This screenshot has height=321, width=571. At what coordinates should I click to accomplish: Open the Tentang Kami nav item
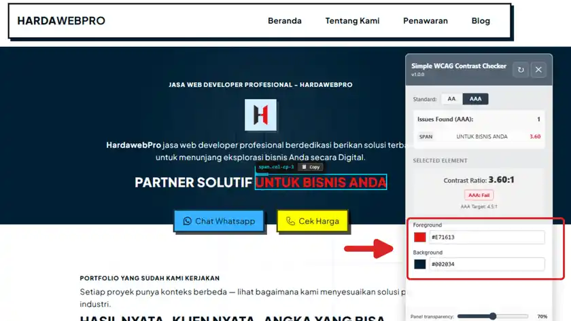point(352,21)
